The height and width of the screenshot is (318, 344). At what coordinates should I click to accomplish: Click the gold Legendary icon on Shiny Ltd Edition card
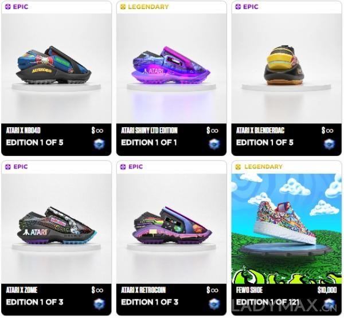[x=123, y=7]
